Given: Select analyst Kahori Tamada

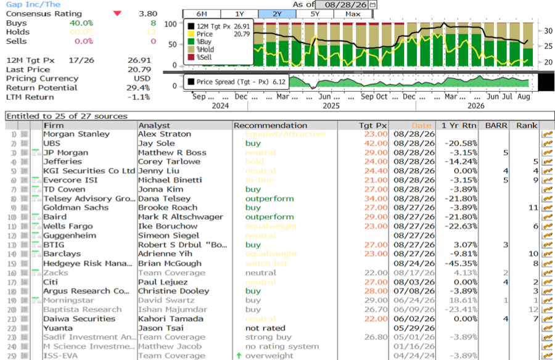Looking at the screenshot, I should point(171,319).
